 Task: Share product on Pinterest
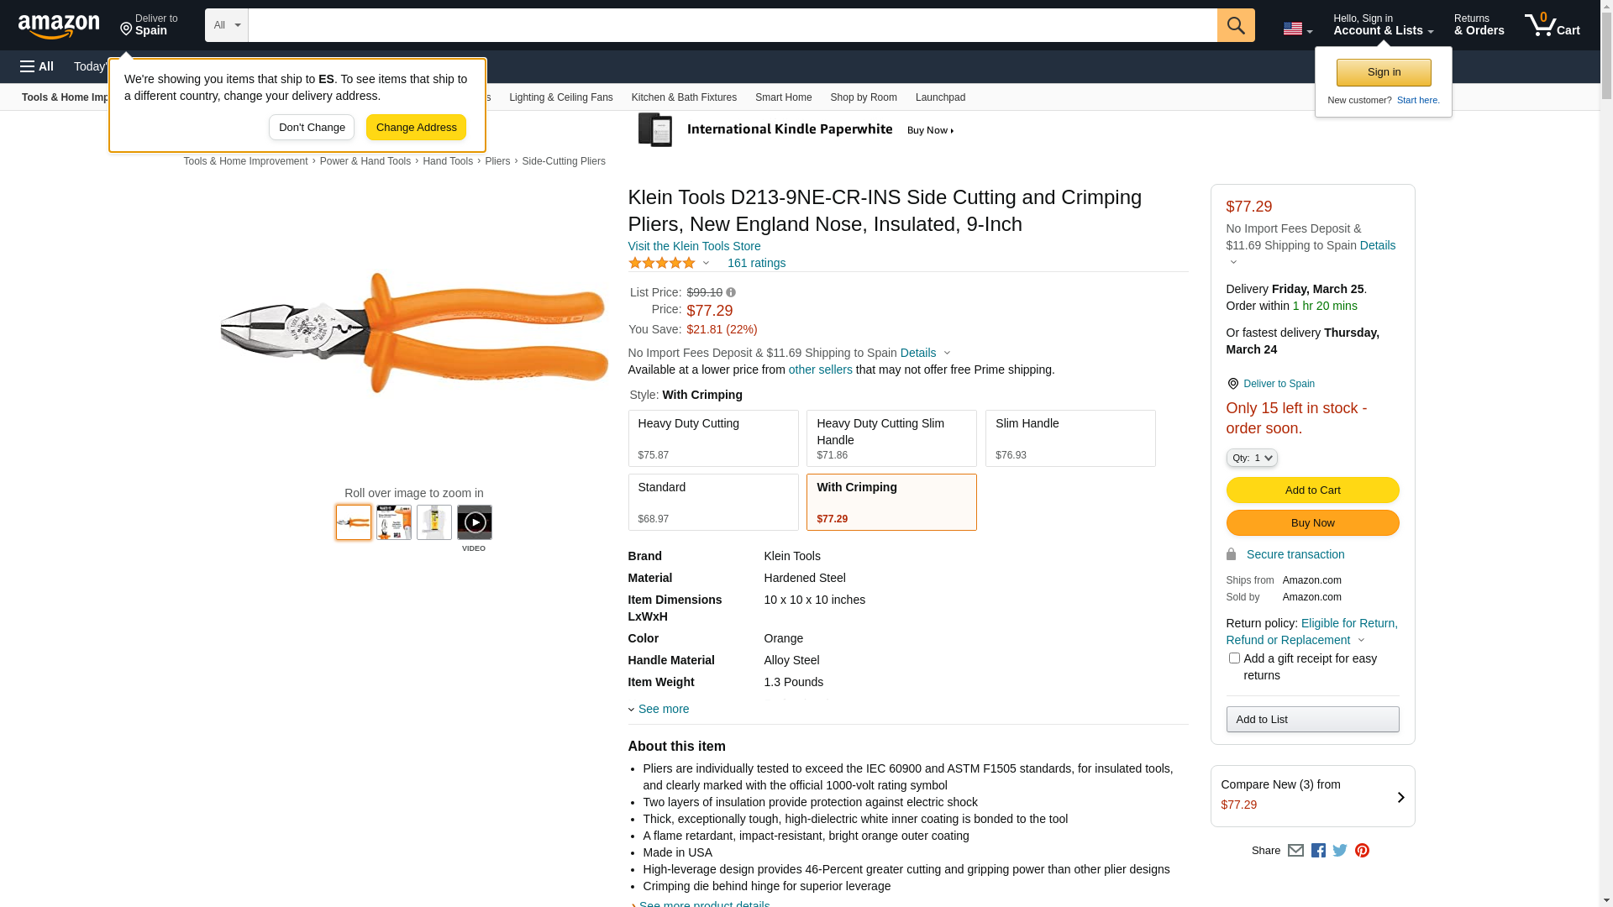point(1362,851)
